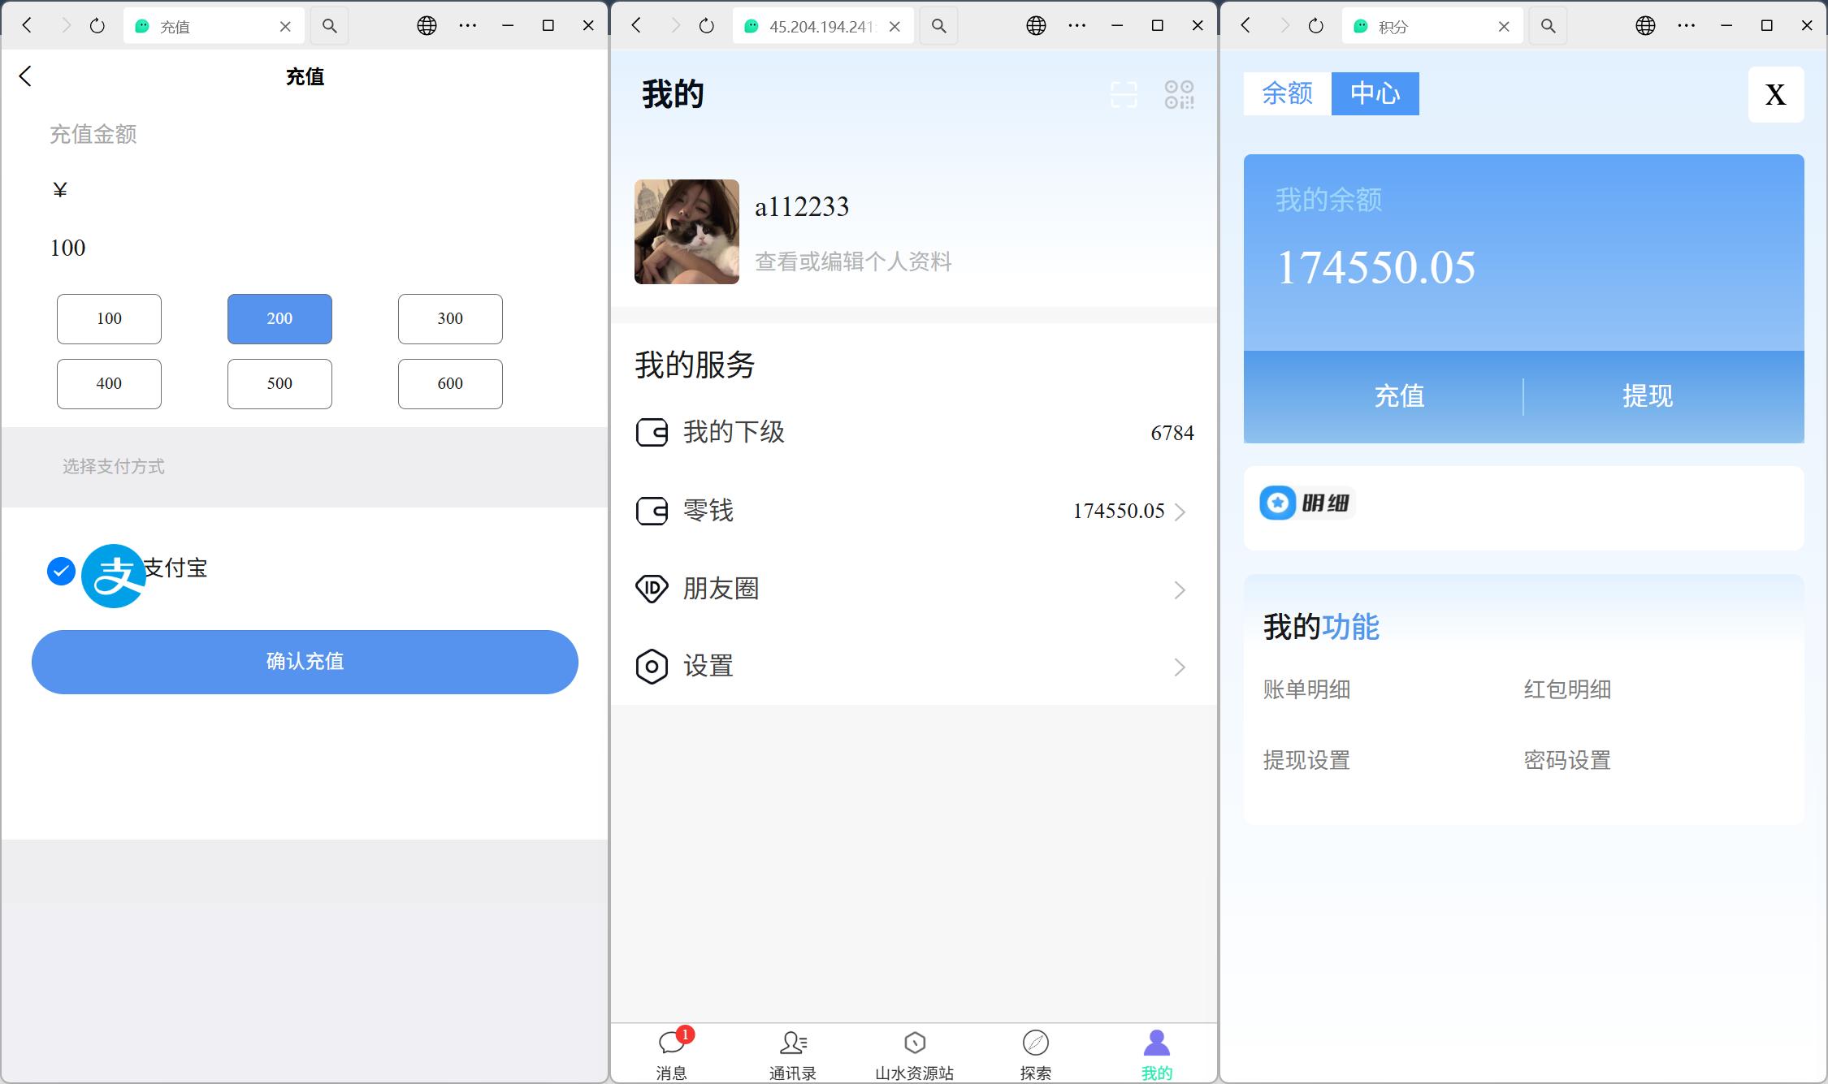
Task: Open 账单明细 under 我的功能
Action: point(1306,689)
